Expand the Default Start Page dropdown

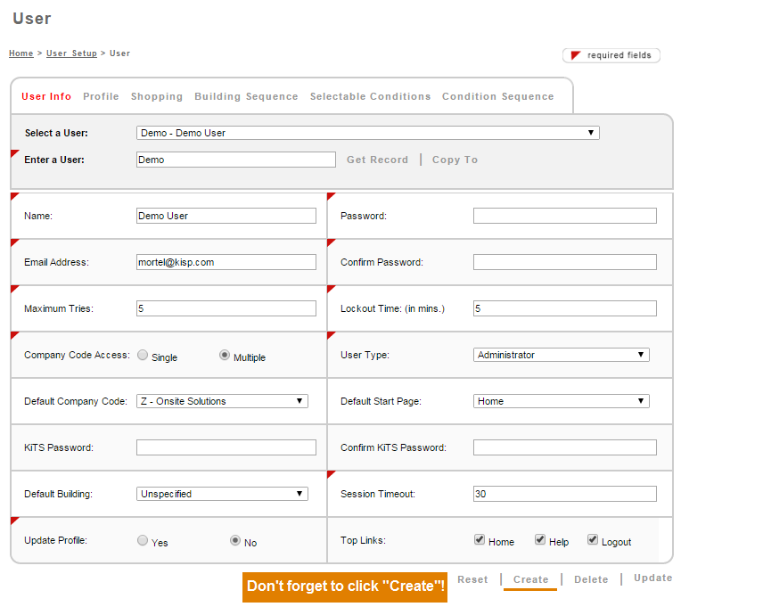(x=561, y=401)
